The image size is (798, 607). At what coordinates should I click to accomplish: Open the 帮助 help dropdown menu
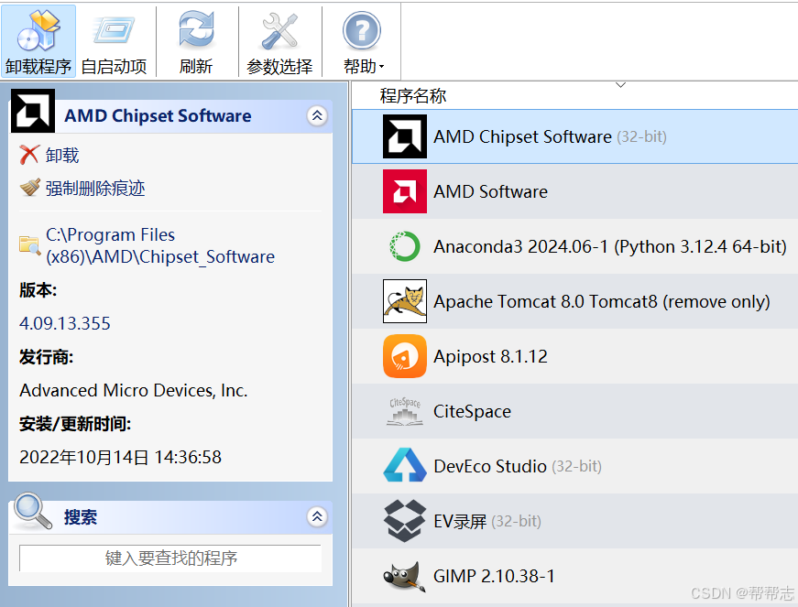click(x=363, y=42)
